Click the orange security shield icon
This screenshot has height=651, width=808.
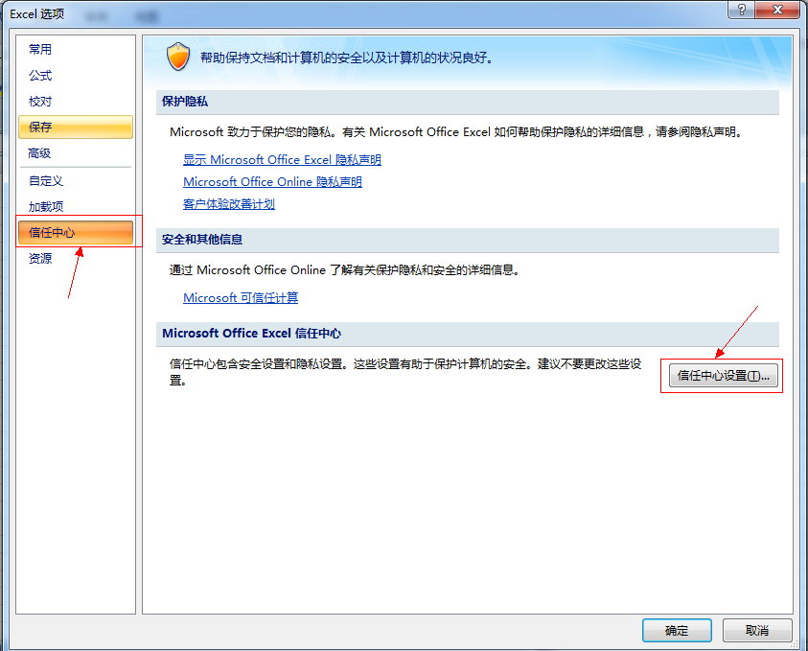click(178, 57)
